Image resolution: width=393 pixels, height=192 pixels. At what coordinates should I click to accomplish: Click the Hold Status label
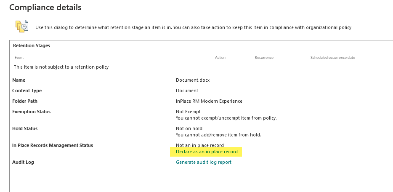(25, 128)
